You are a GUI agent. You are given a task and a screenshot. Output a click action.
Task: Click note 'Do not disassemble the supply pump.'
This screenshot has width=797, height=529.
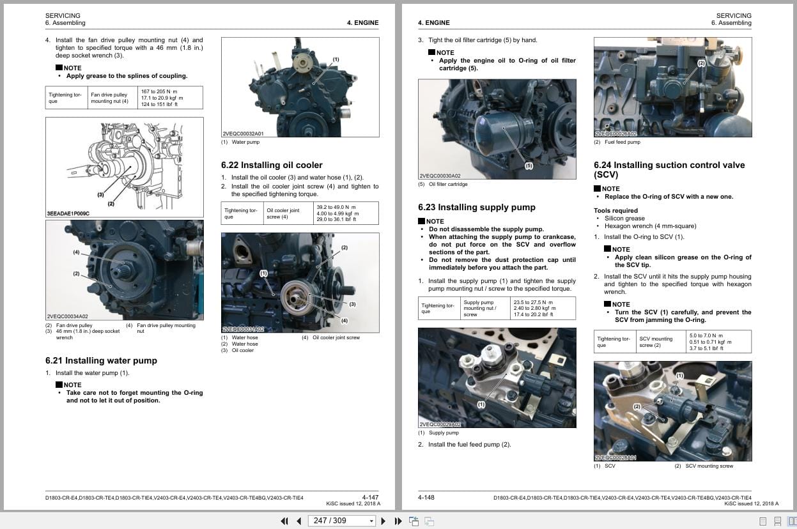[486, 229]
